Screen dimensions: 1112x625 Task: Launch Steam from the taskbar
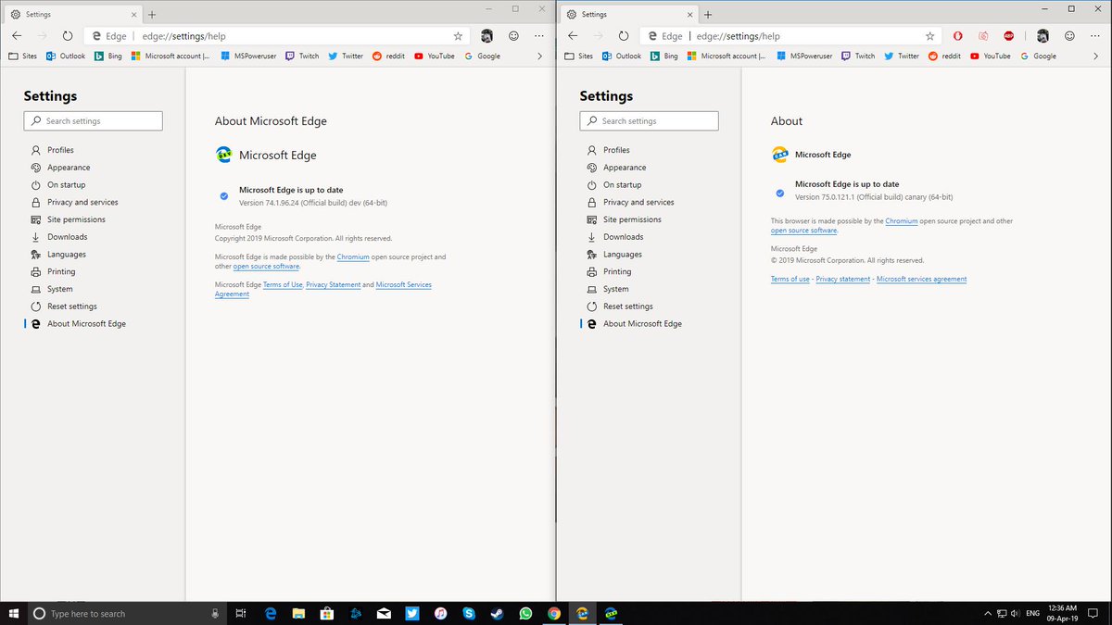pos(497,613)
